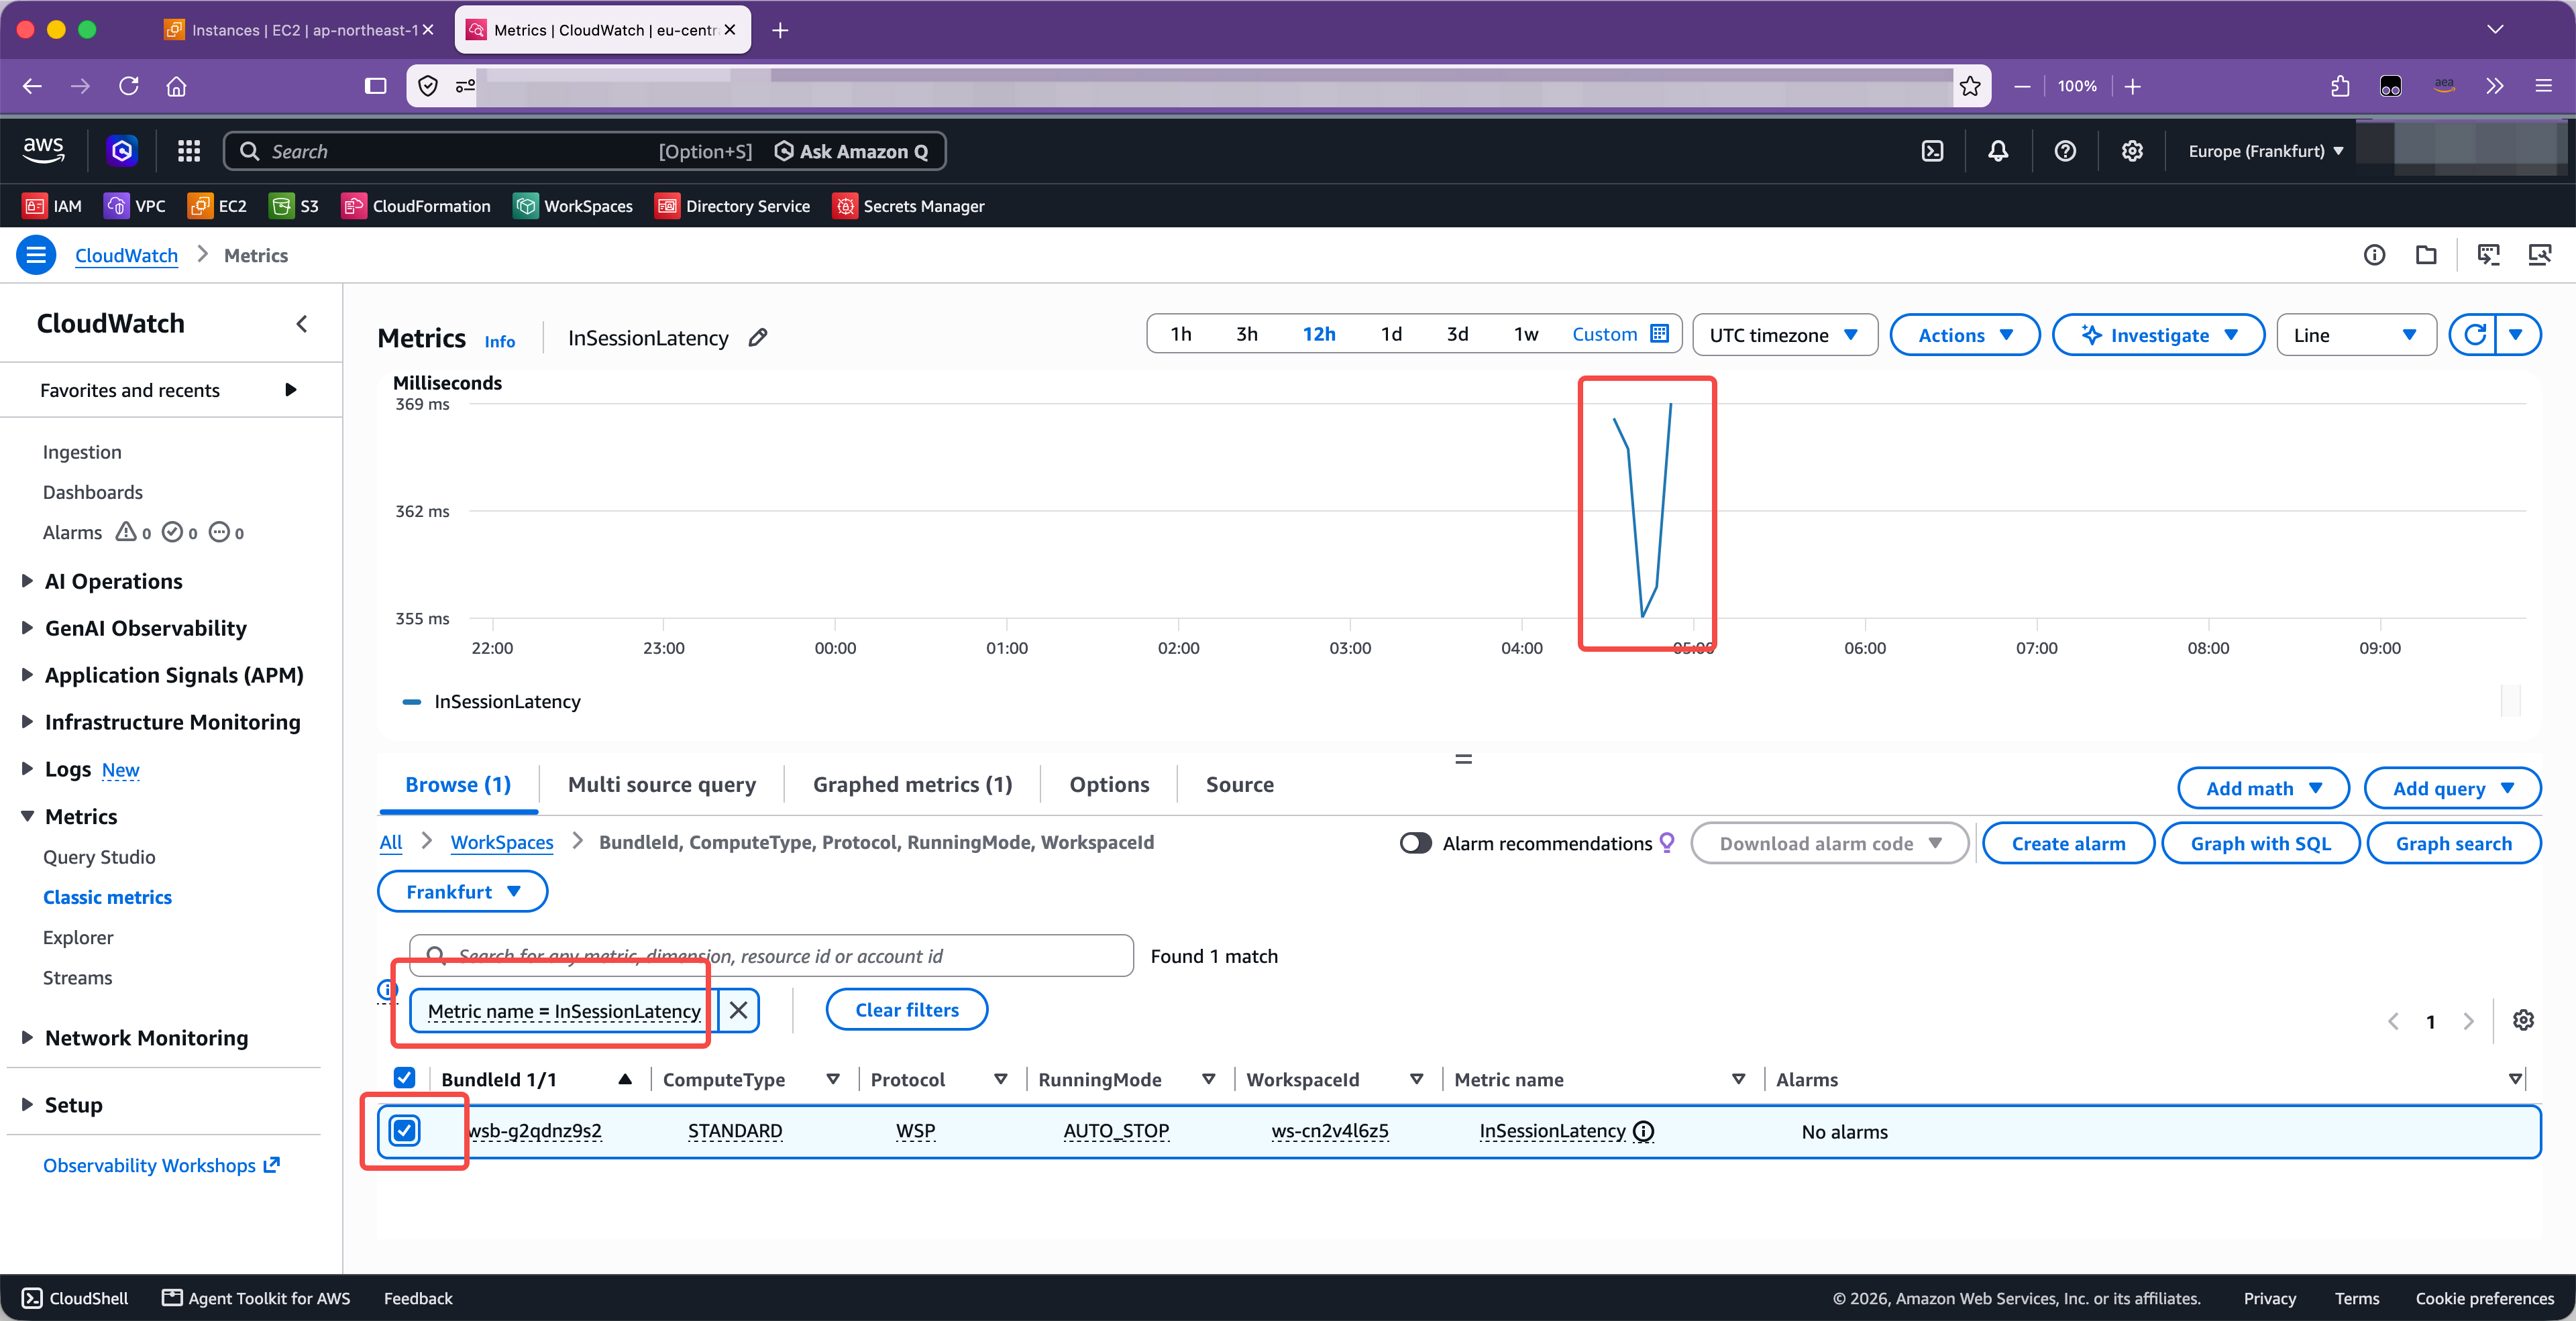Open CloudFormation from the favorites bar
The height and width of the screenshot is (1321, 2576).
(416, 206)
